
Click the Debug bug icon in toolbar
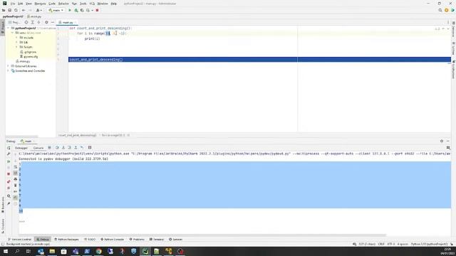(76, 10)
